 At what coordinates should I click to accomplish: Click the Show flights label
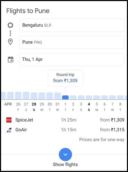click(65, 164)
